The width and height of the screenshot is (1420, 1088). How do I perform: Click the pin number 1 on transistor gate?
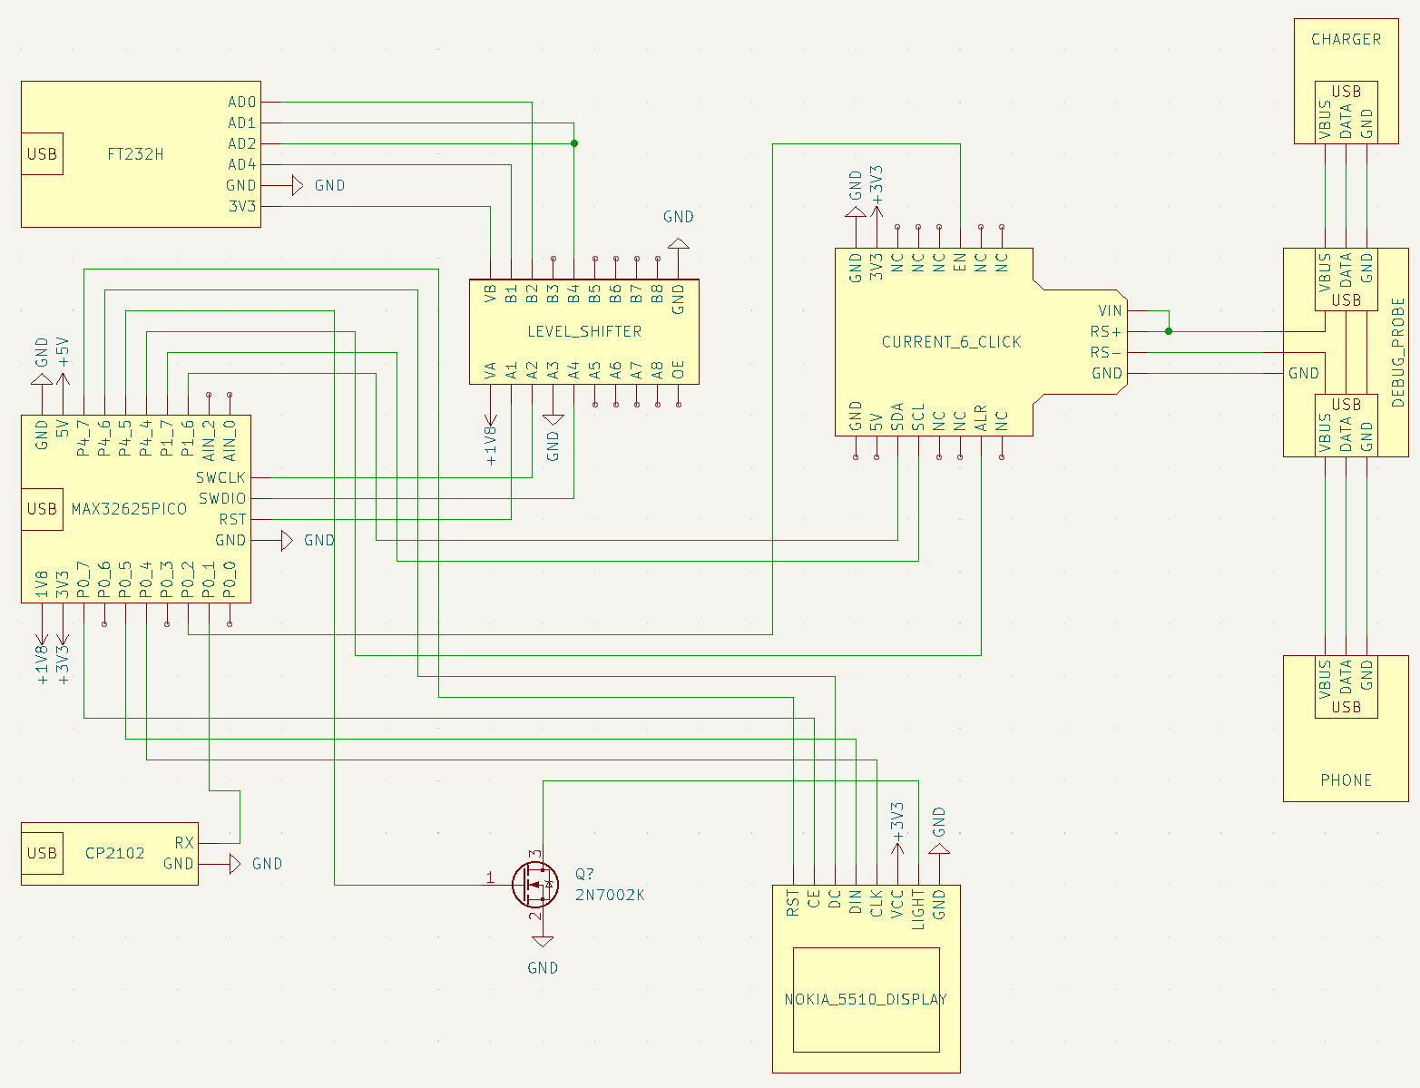point(491,877)
